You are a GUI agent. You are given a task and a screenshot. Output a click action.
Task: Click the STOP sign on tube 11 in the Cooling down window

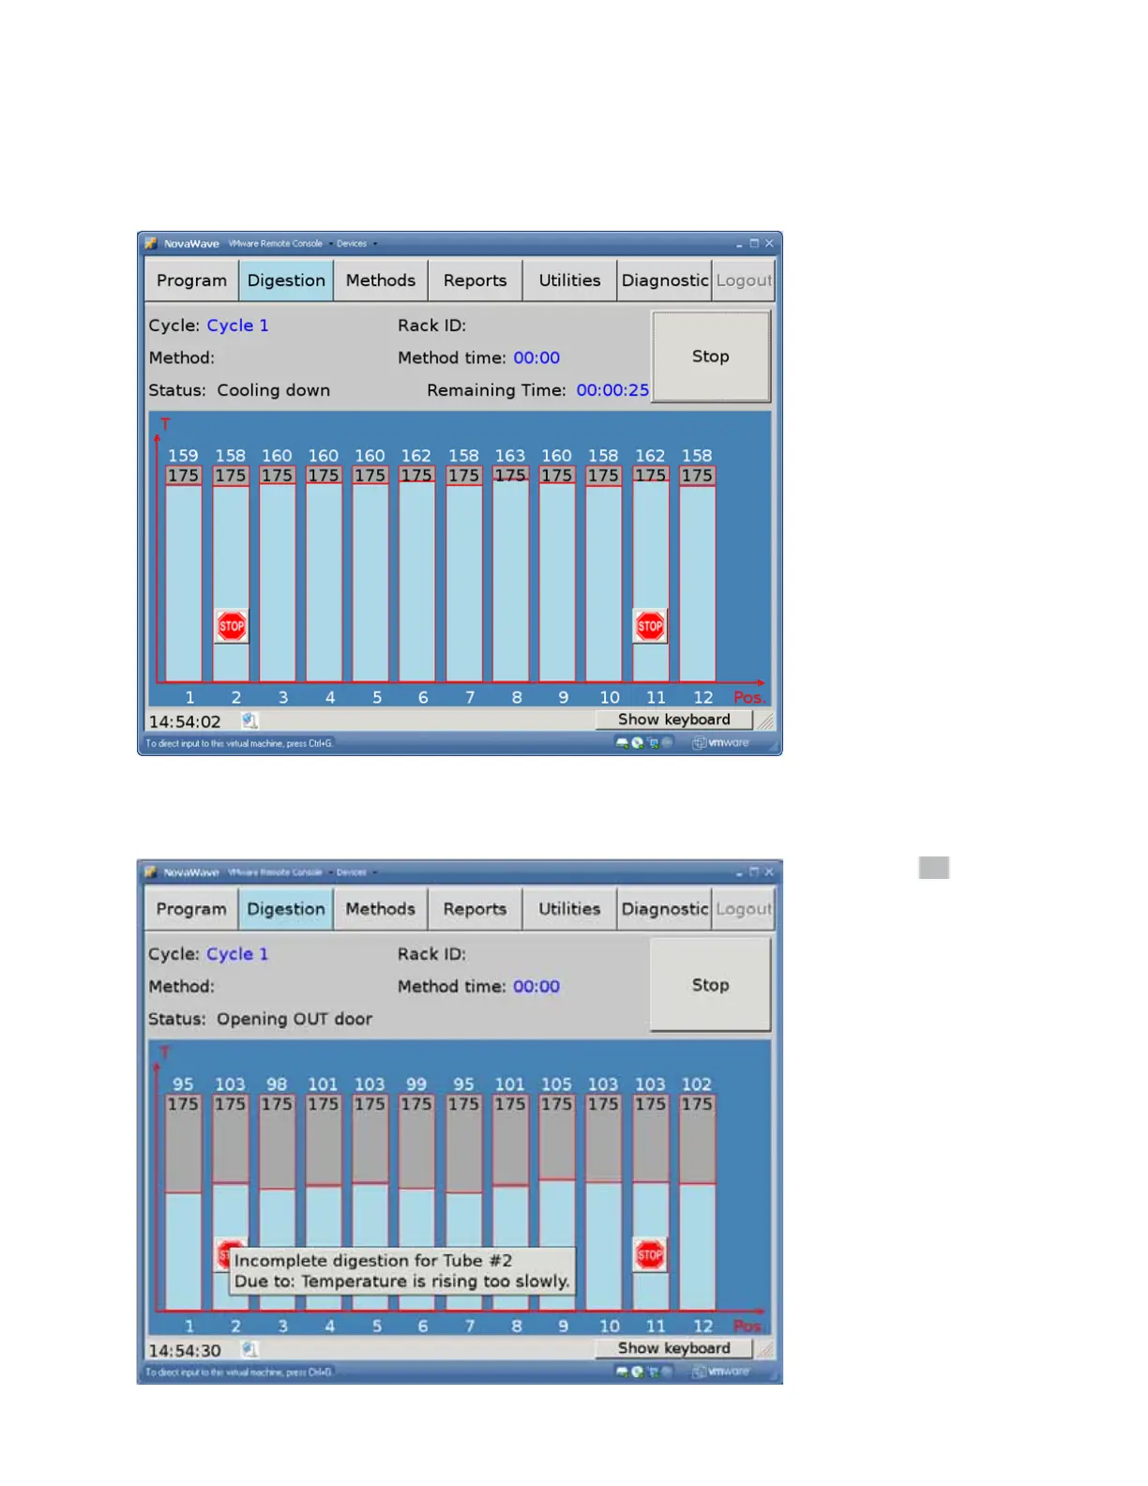[650, 626]
